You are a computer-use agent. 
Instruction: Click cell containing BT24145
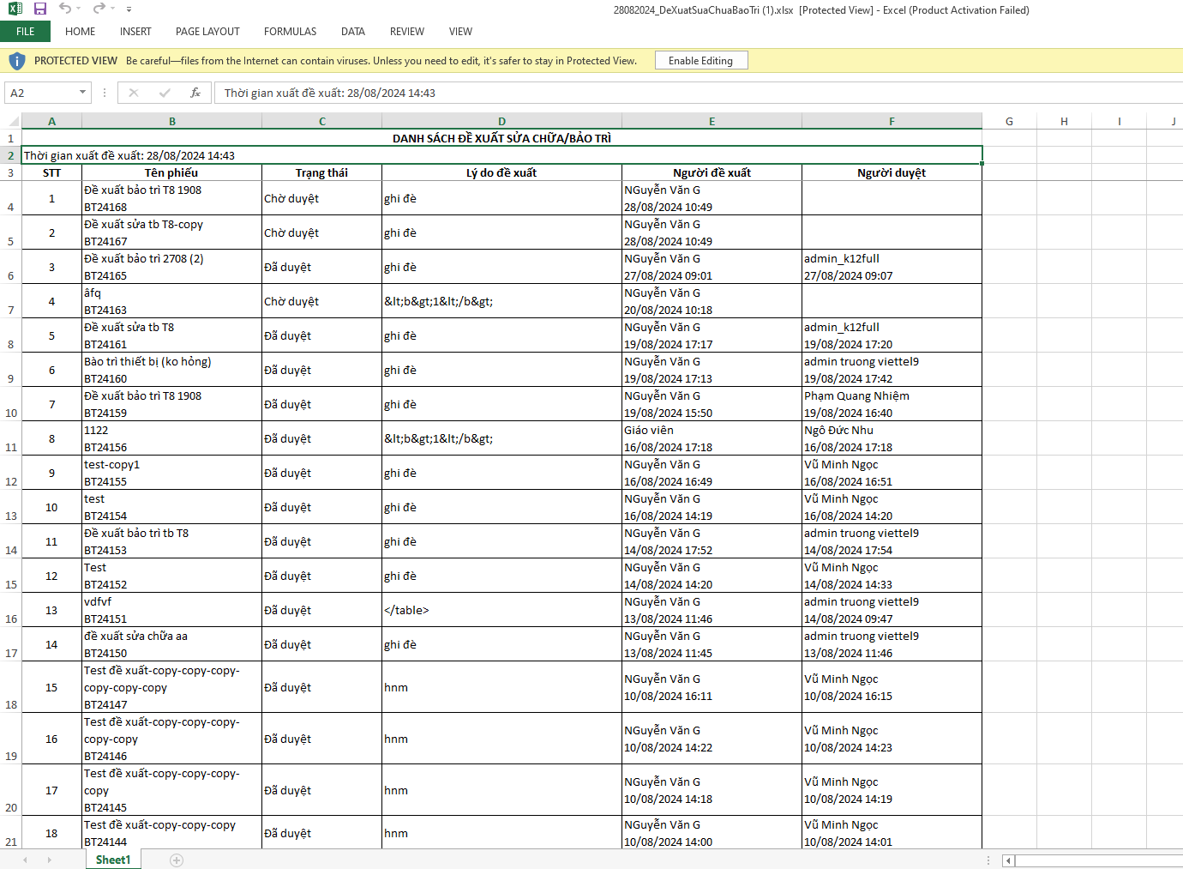click(171, 790)
